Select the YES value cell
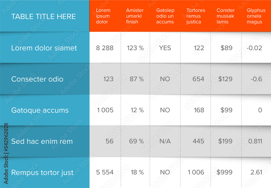This screenshot has width=271, height=188. pyautogui.click(x=165, y=48)
